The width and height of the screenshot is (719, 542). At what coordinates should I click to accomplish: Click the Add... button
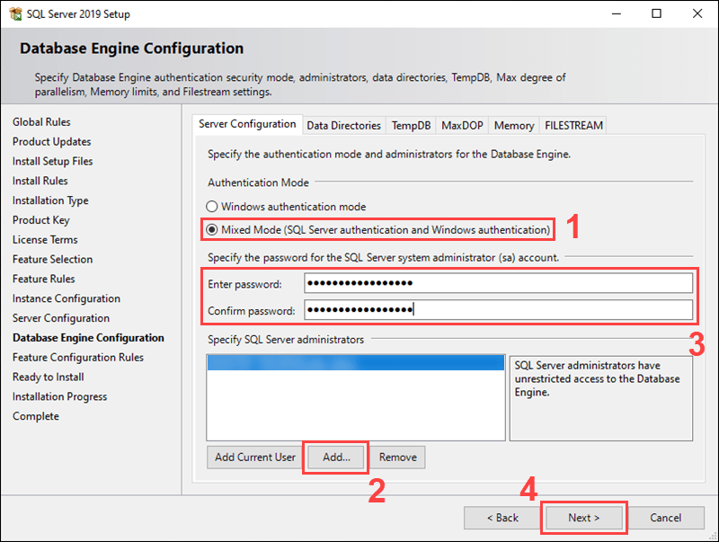(335, 457)
